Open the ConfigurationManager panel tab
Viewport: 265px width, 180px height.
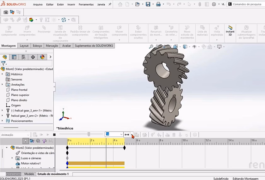(x=23, y=57)
